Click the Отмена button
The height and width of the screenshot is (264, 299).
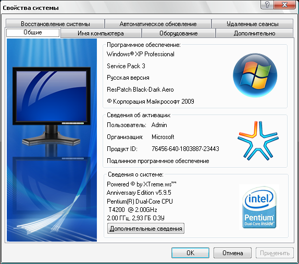coord(232,253)
